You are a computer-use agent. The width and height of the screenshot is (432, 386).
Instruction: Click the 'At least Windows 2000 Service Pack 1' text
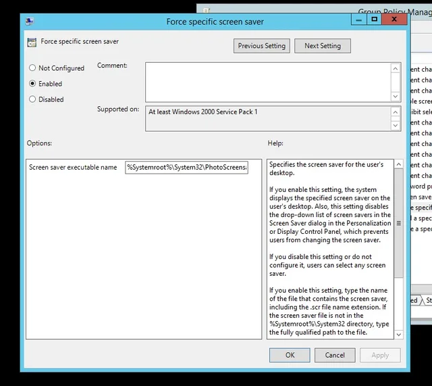tap(202, 112)
